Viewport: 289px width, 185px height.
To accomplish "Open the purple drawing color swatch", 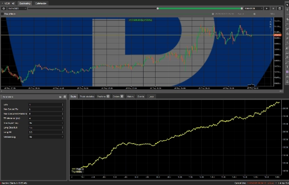I will coord(287,71).
